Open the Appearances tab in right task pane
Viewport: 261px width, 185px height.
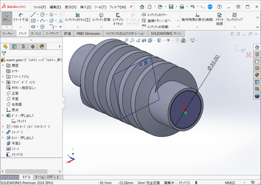(257, 75)
